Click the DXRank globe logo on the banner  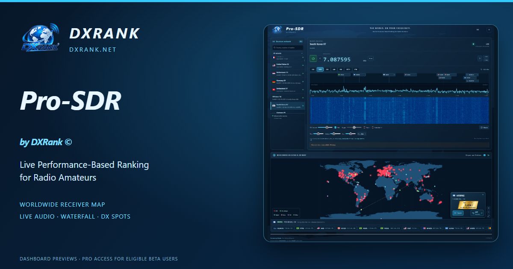(x=41, y=37)
